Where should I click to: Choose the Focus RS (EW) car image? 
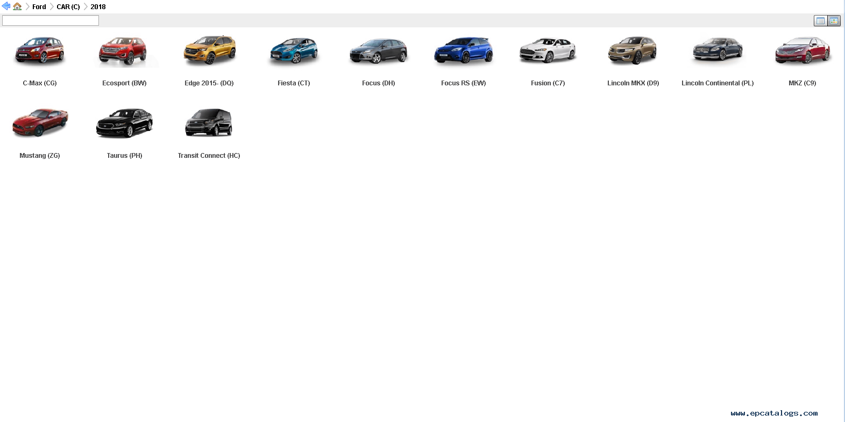463,51
